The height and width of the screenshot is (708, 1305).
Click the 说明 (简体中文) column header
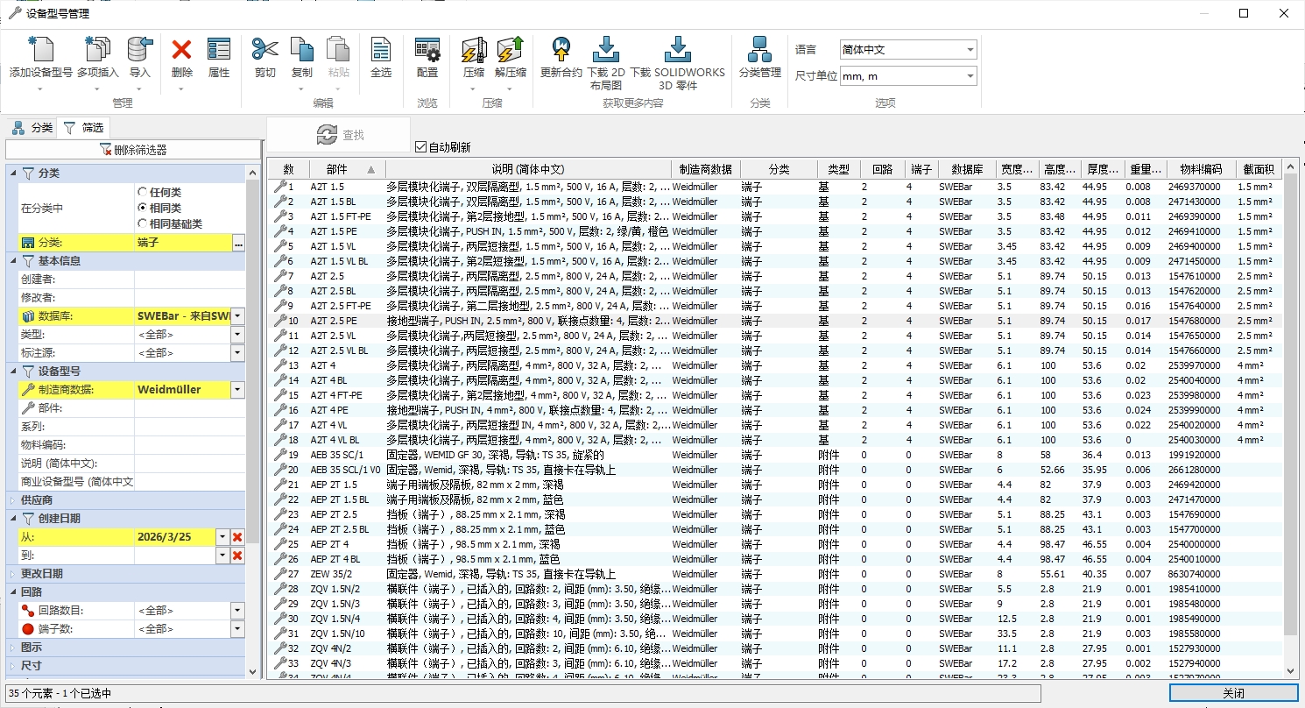click(x=527, y=169)
